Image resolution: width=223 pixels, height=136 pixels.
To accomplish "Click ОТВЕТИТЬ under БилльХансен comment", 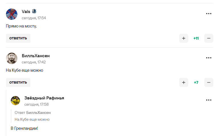I will coord(18,82).
